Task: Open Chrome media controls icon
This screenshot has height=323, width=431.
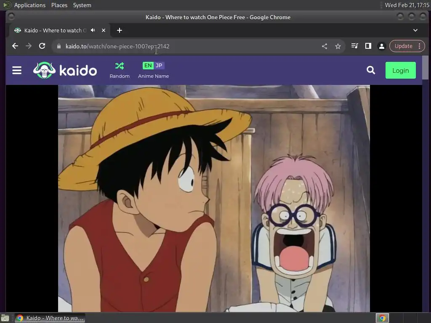Action: tap(354, 46)
